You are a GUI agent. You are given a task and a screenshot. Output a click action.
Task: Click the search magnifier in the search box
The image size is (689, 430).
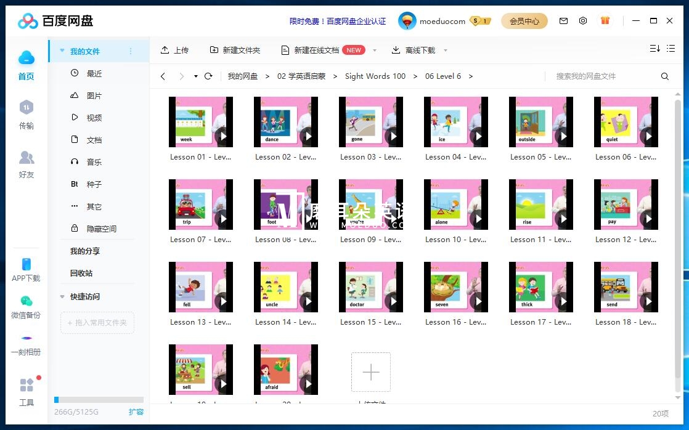click(664, 76)
